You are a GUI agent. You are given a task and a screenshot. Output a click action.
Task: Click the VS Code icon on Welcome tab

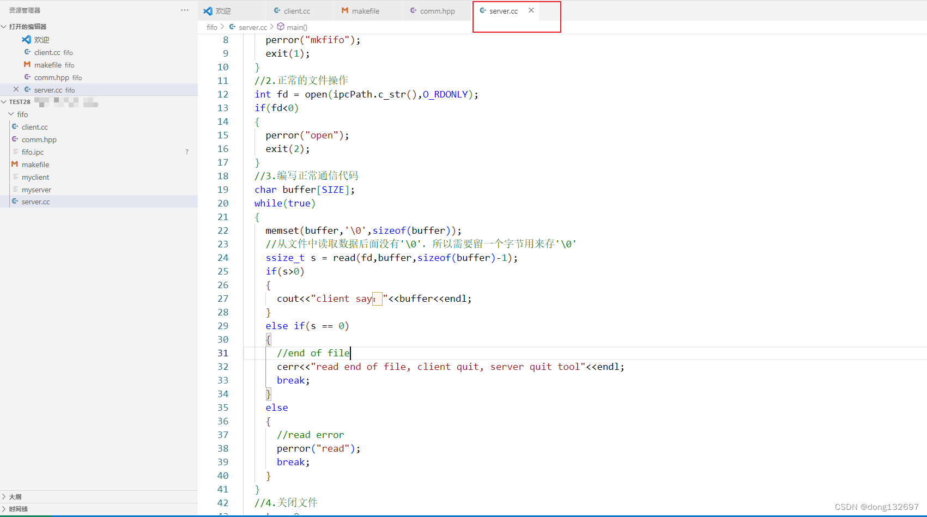(x=208, y=11)
